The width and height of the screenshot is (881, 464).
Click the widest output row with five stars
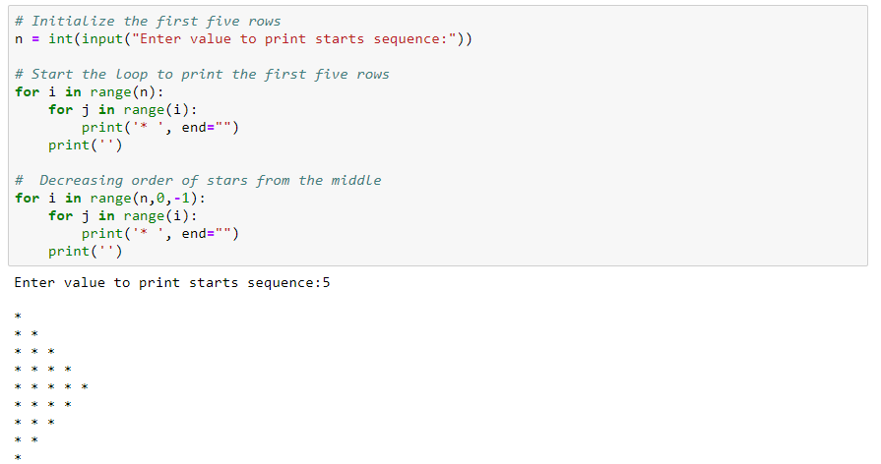51,387
